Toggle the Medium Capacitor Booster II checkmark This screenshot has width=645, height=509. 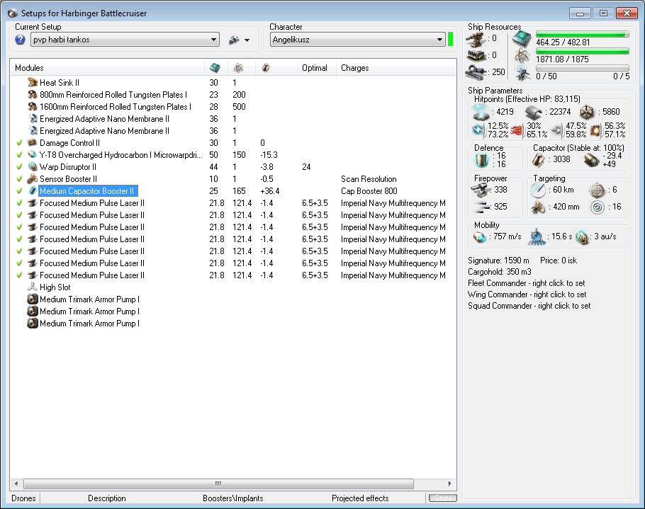[19, 190]
